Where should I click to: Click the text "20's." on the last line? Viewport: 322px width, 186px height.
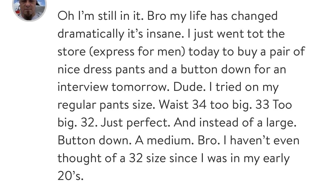click(x=70, y=176)
